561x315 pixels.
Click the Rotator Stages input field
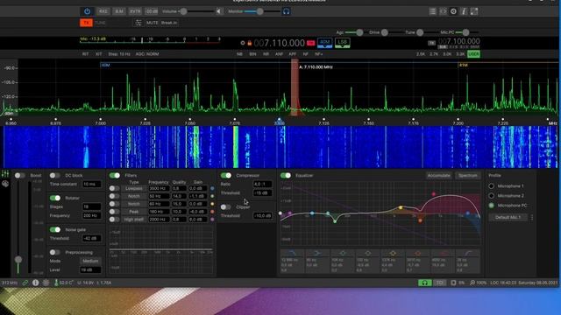(x=91, y=206)
